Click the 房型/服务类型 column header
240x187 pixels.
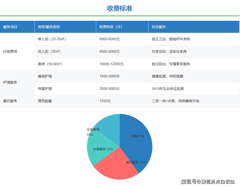[x=49, y=27]
